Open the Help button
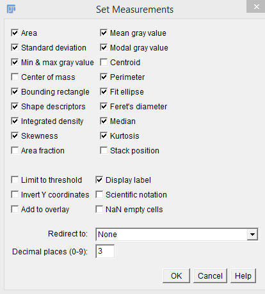This screenshot has height=294, width=265. tap(243, 276)
